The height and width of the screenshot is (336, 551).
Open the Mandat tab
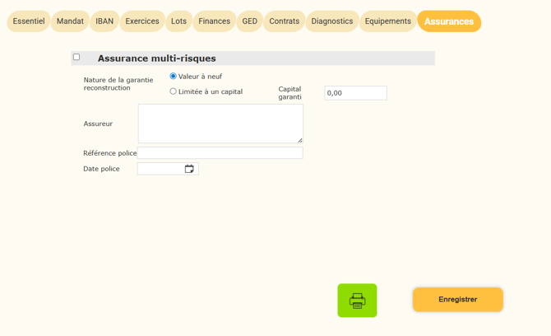70,21
